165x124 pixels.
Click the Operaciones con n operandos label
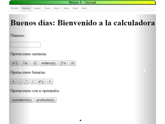pyautogui.click(x=35, y=91)
